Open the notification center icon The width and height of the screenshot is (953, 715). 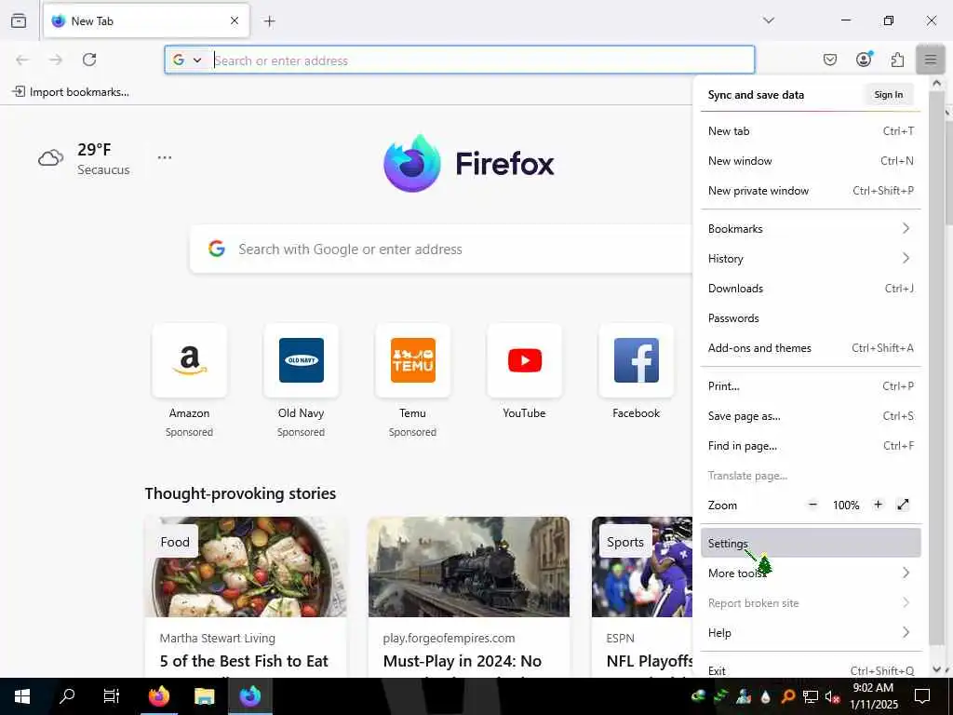click(x=922, y=696)
